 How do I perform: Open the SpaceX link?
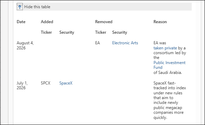point(66,83)
